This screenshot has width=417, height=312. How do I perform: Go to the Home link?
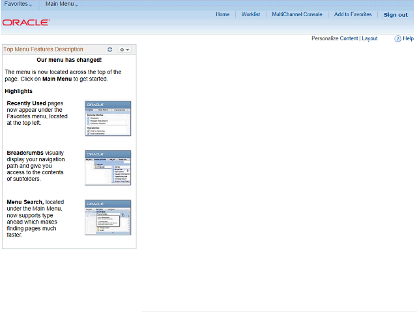click(x=223, y=14)
